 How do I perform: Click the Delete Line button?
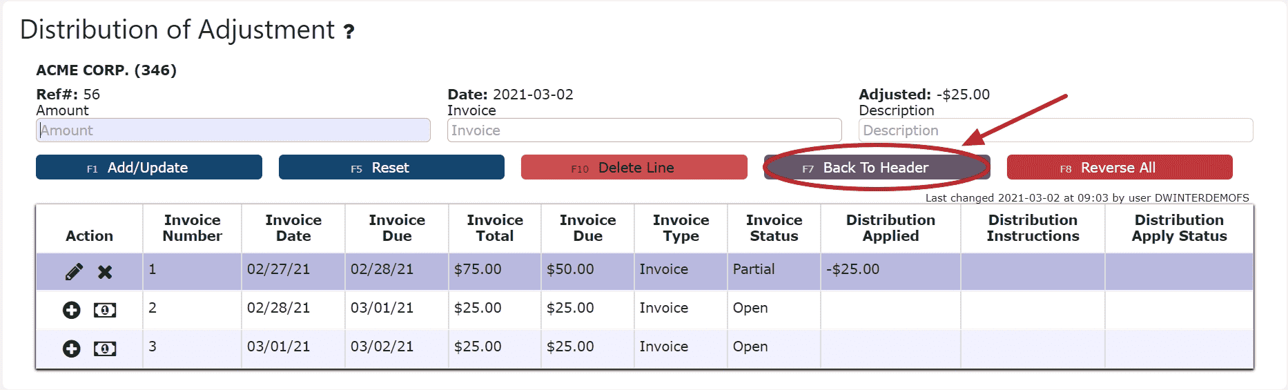pos(634,168)
